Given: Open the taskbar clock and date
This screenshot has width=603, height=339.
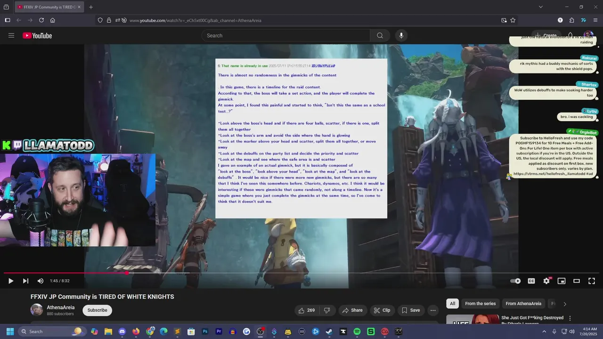Looking at the screenshot, I should click(590, 331).
